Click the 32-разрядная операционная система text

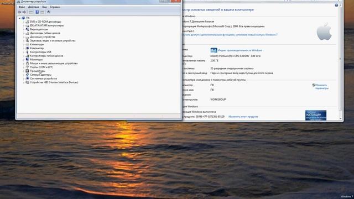point(232,69)
